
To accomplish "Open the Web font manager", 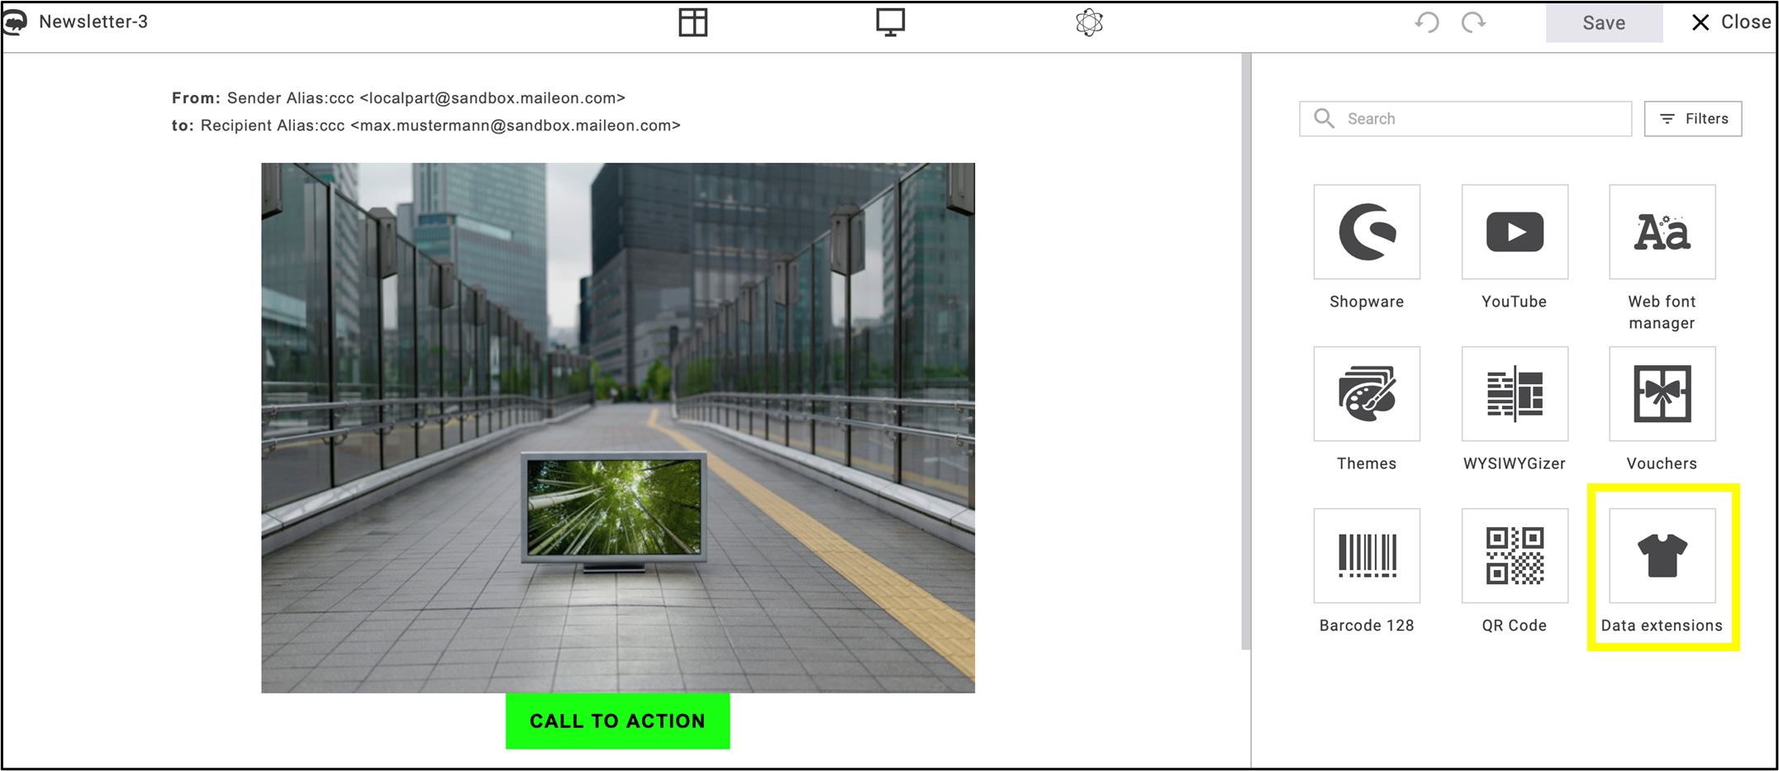I will pos(1662,232).
